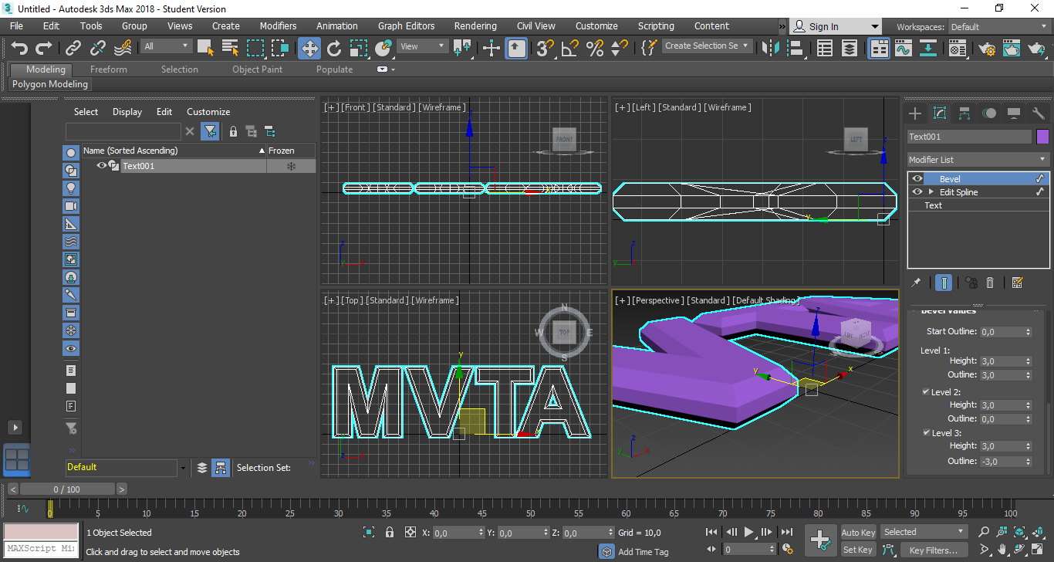Toggle 3D Snaps in toolbar
1054x562 pixels.
click(546, 49)
